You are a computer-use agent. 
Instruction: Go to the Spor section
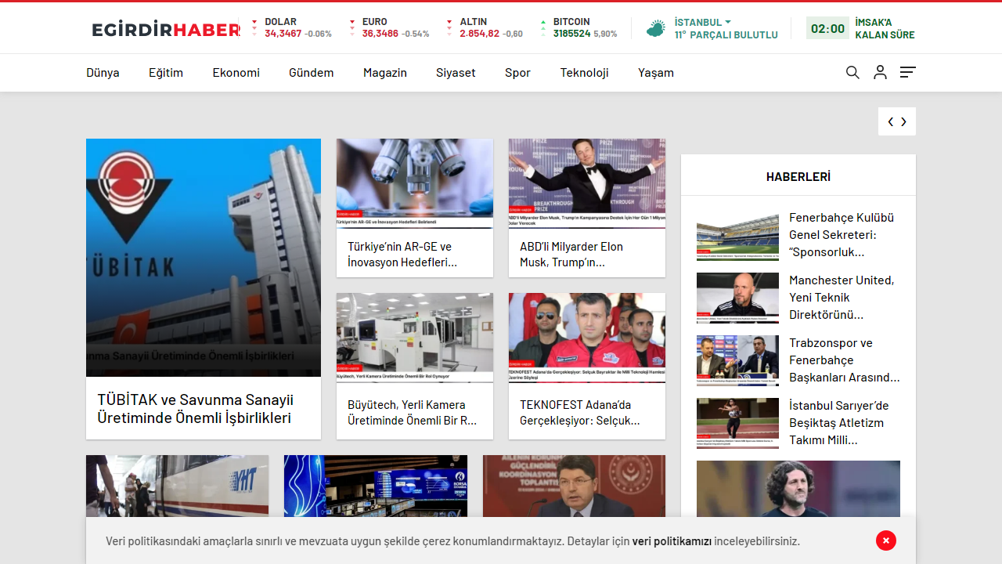(517, 72)
